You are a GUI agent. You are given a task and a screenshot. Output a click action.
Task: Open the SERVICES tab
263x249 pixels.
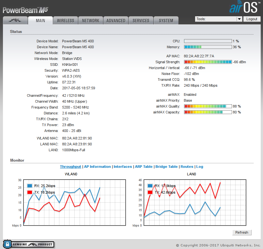pyautogui.click(x=141, y=21)
